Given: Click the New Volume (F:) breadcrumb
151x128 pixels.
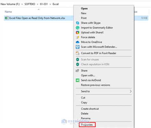Looking at the screenshot, I should click(x=10, y=4).
